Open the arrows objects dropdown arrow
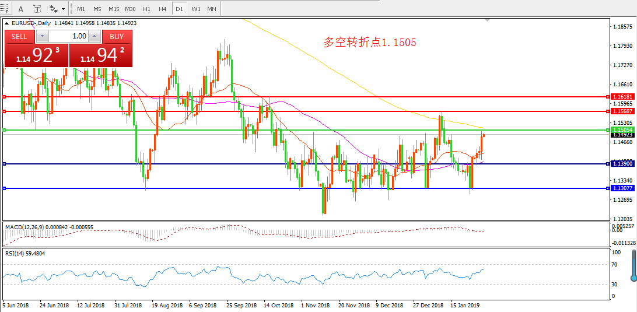This screenshot has width=637, height=312. click(63, 9)
